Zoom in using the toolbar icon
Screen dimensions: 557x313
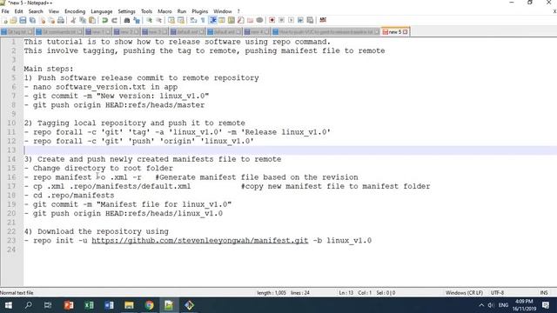[x=149, y=20]
